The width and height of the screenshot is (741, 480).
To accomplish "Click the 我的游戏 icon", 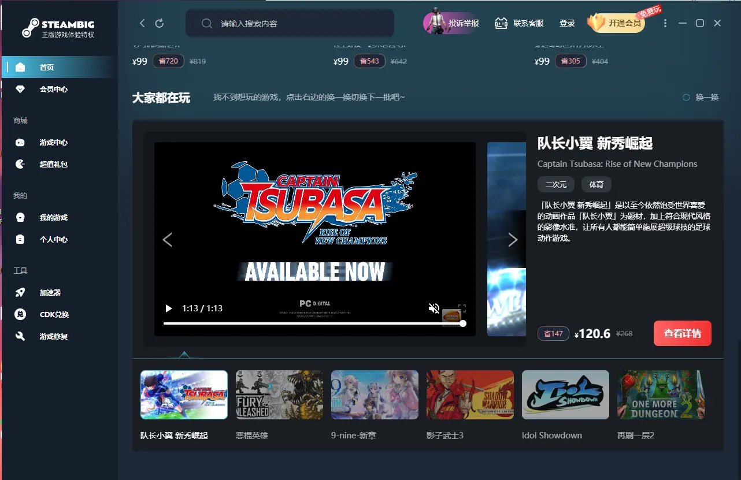I will coord(20,217).
